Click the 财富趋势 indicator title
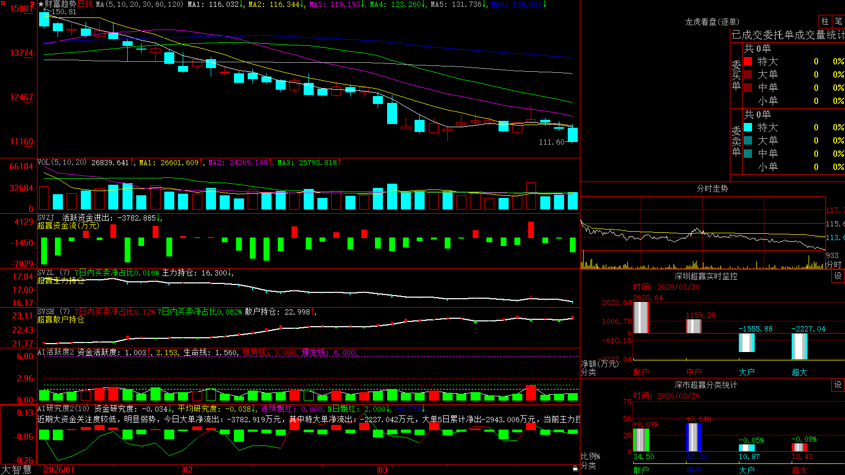Screen dimensions: 845x475 click(x=60, y=4)
